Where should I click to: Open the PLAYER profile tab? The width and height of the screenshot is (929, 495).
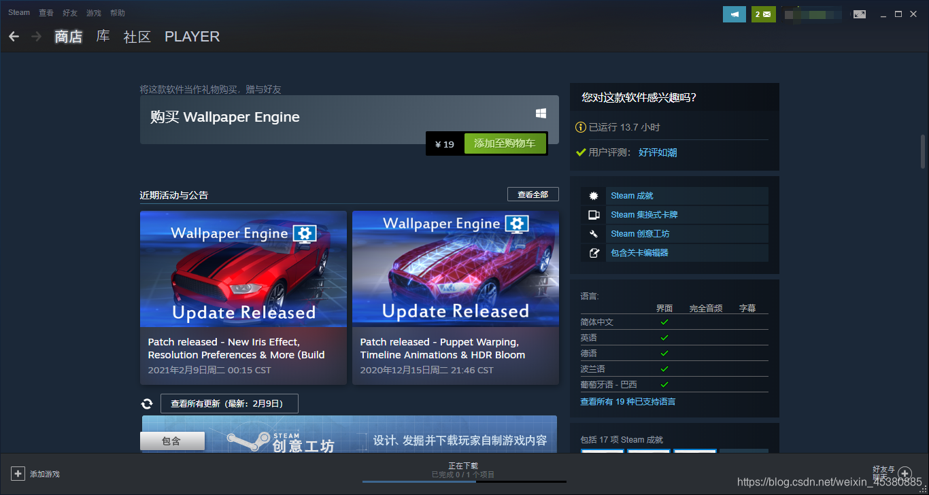192,37
